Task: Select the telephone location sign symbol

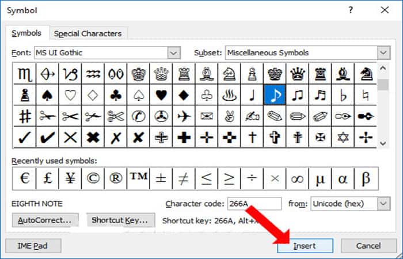Action: [138, 116]
